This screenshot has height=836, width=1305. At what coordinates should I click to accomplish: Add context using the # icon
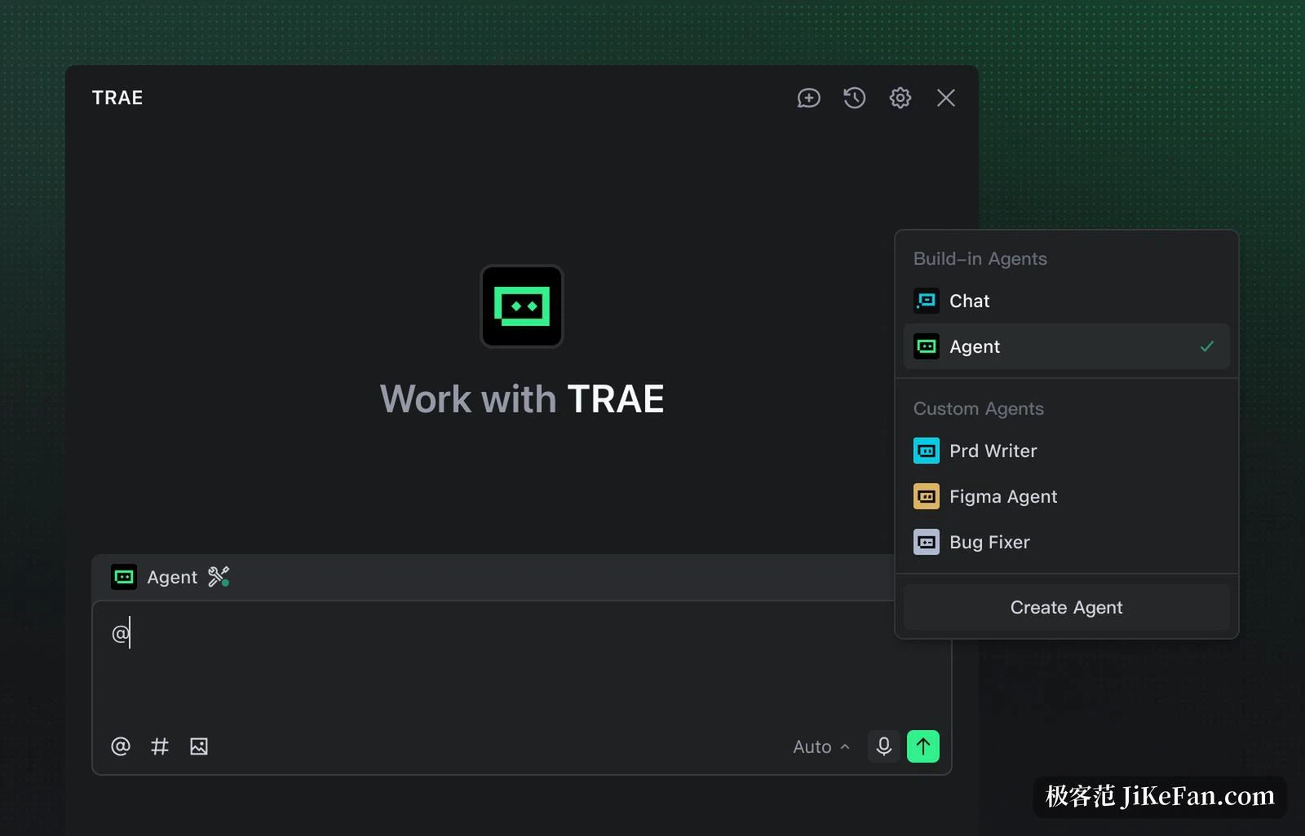(160, 746)
